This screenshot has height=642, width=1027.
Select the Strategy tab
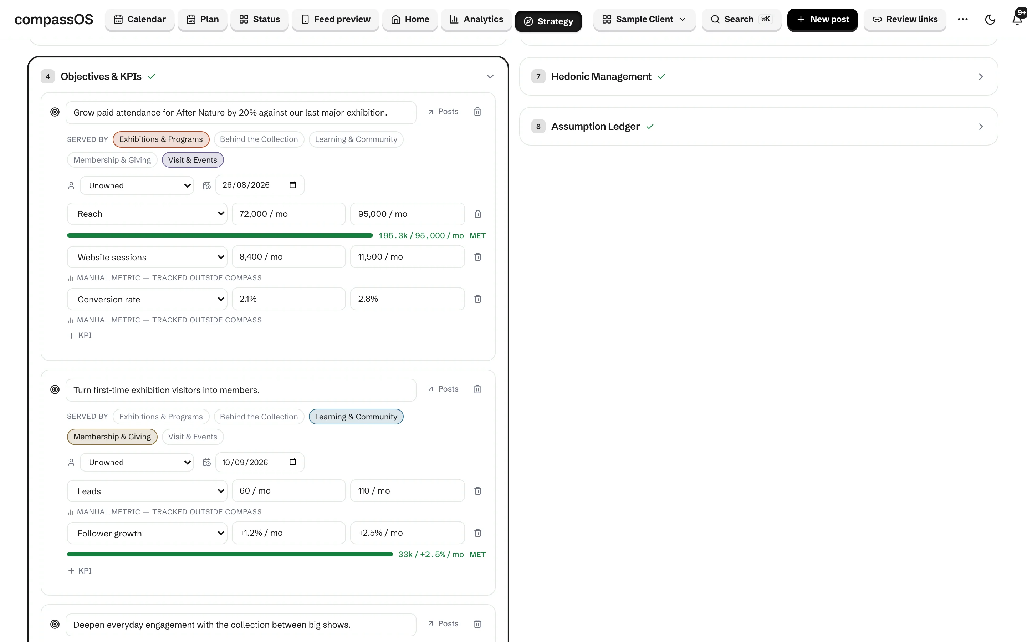548,21
